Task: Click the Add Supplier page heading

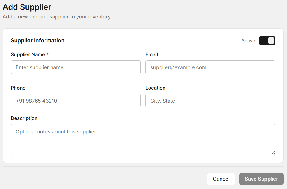Action: [x=27, y=7]
